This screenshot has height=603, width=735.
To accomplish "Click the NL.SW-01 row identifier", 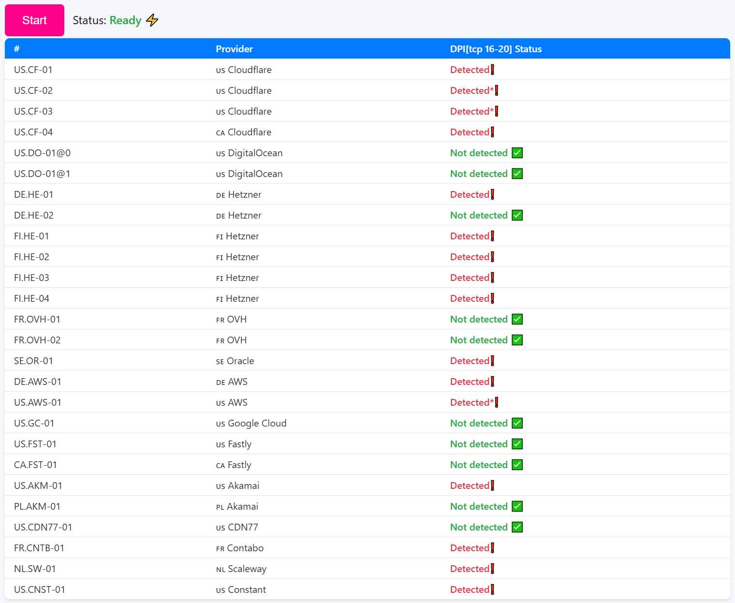I will 35,569.
